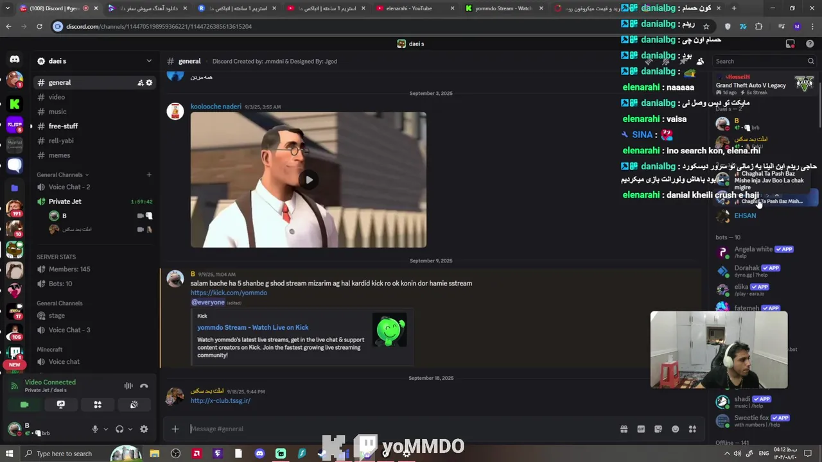Open the soundboard button
This screenshot has height=462, width=822.
134,405
